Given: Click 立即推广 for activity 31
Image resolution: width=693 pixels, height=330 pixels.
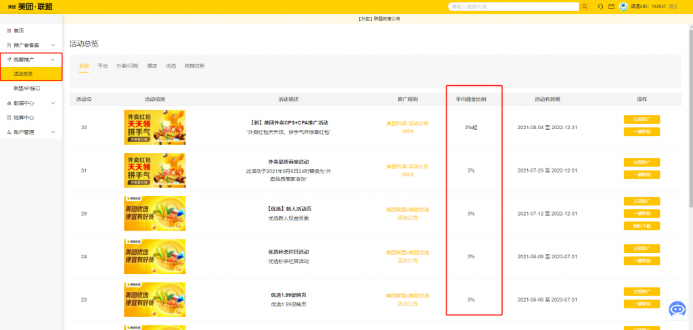Looking at the screenshot, I should (642, 162).
